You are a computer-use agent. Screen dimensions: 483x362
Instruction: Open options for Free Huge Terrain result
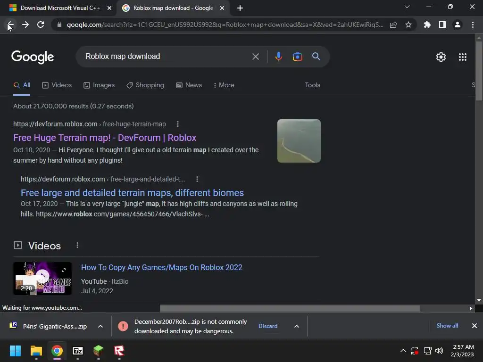178,124
